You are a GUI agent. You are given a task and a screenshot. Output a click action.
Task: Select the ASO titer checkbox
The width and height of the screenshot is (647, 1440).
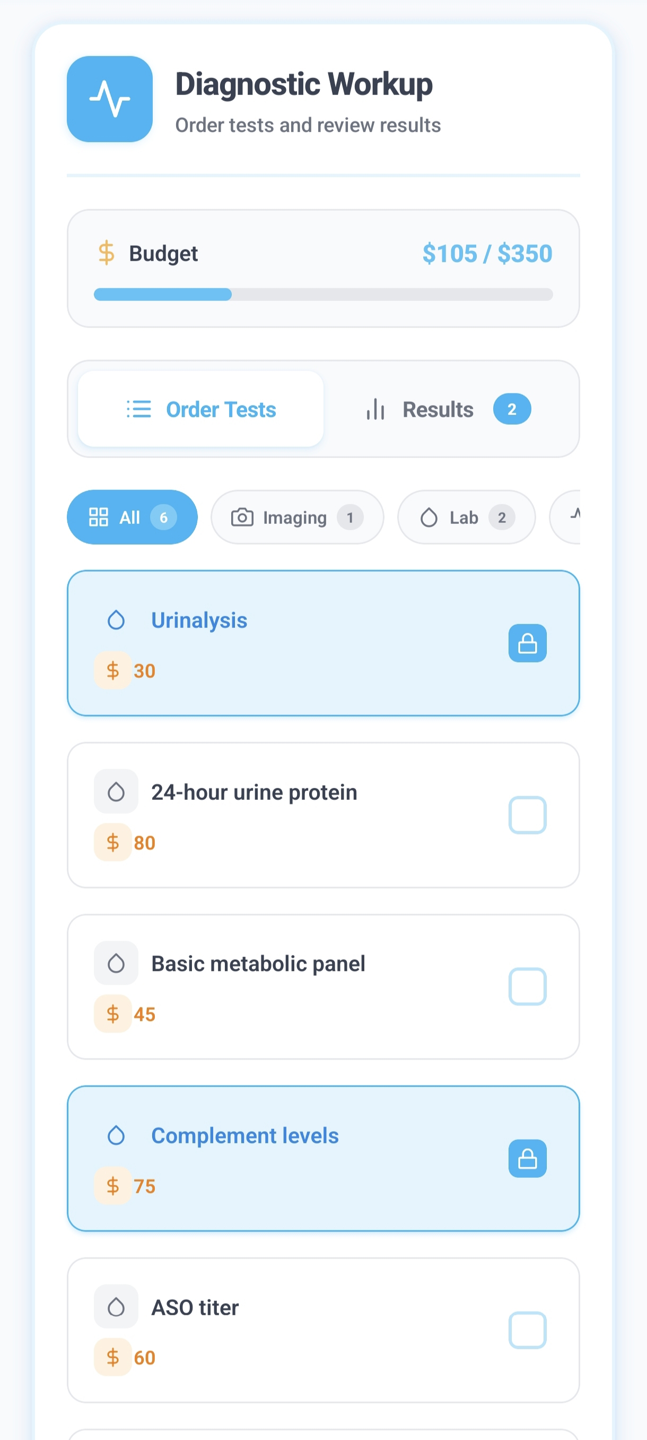(527, 1331)
